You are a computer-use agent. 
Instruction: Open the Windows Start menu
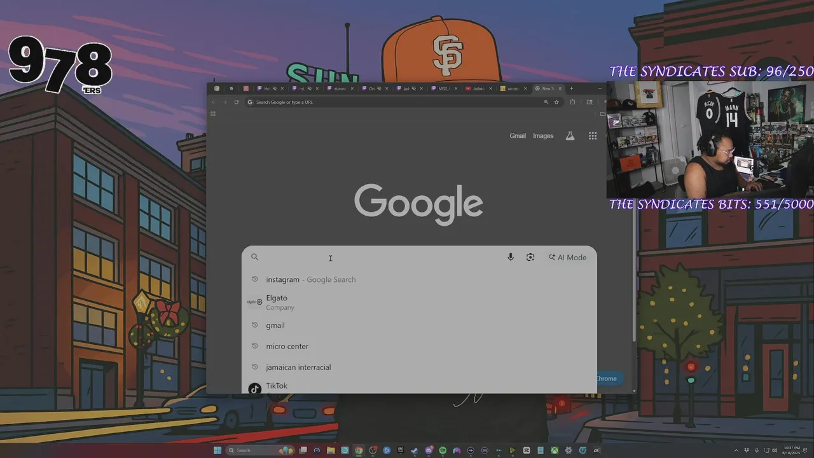click(217, 450)
